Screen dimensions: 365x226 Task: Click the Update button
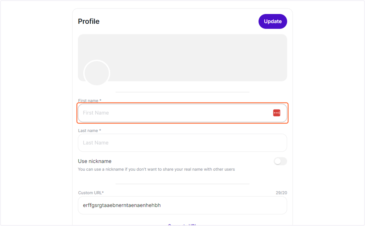click(273, 22)
